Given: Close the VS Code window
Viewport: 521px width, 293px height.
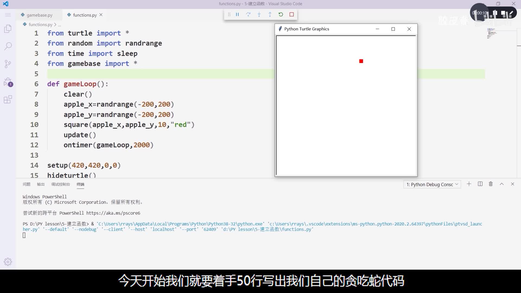Looking at the screenshot, I should 514,4.
